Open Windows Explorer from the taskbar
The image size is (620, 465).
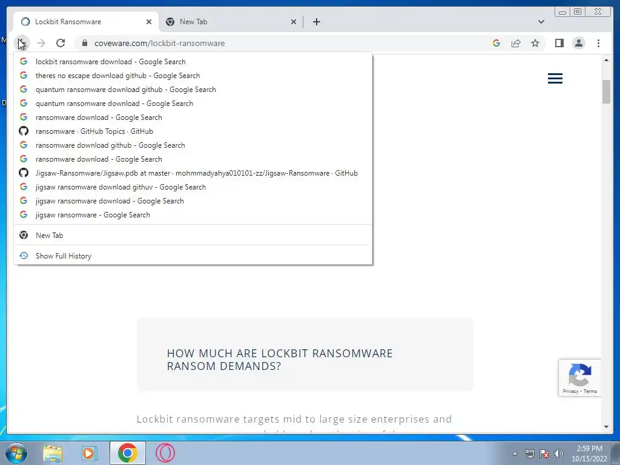coord(53,453)
